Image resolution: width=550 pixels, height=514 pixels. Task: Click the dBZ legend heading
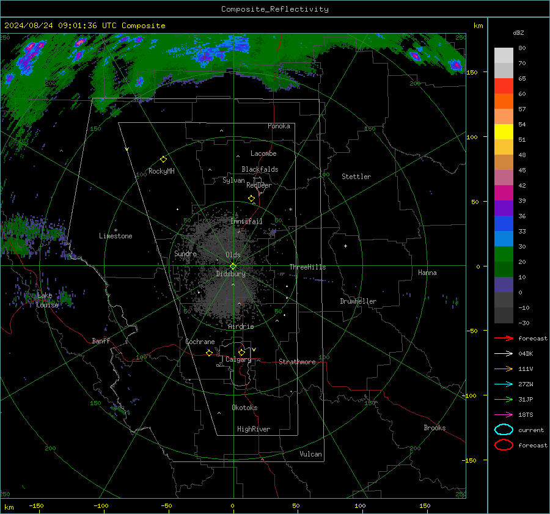pyautogui.click(x=518, y=32)
